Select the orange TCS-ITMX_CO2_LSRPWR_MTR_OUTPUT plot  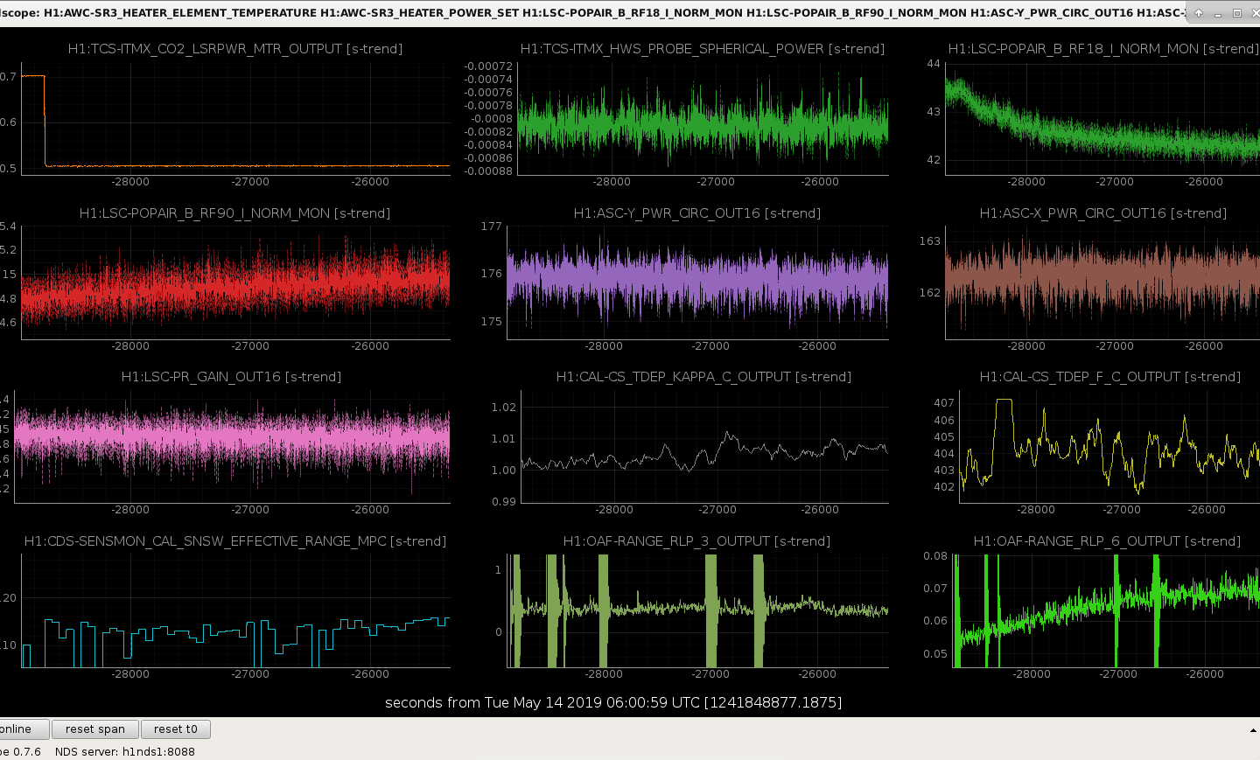(x=235, y=119)
